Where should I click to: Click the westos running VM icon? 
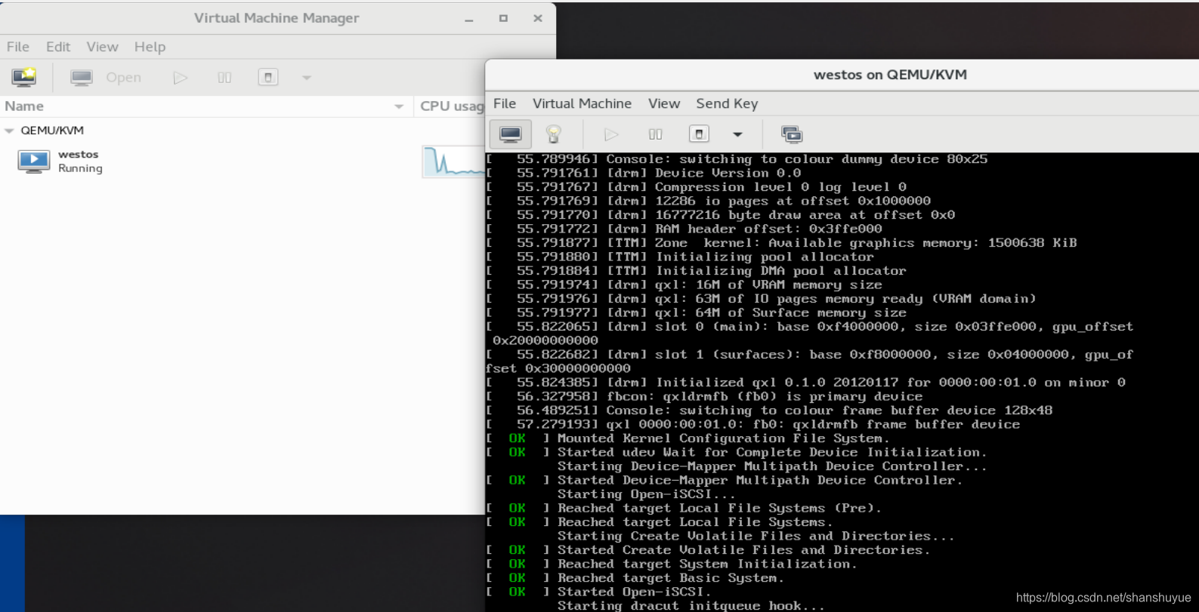tap(34, 161)
